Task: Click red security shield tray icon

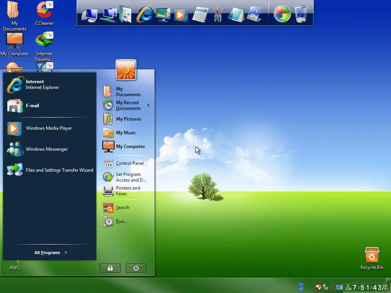Action: click(x=318, y=287)
